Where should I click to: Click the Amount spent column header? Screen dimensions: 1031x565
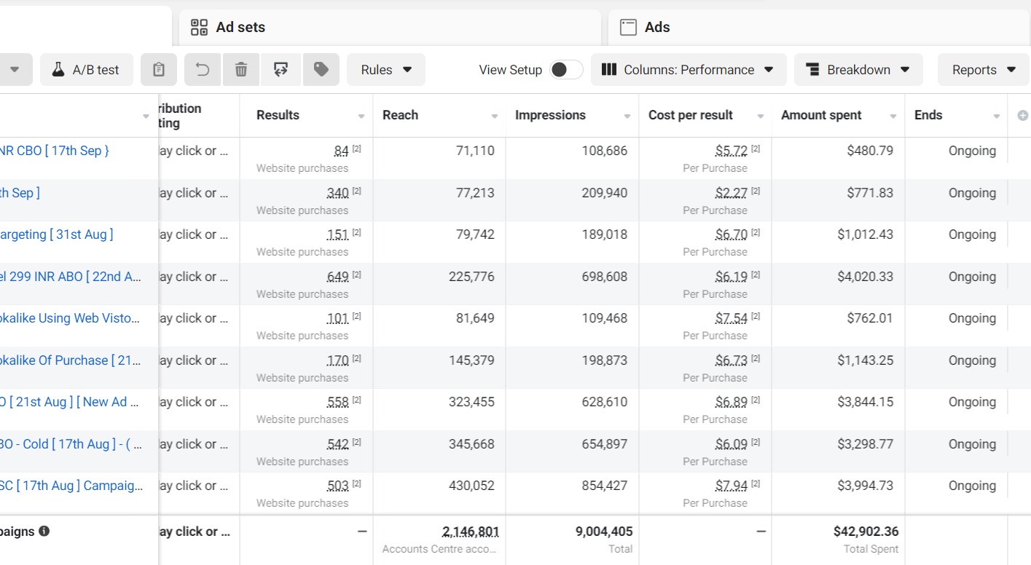click(x=821, y=115)
